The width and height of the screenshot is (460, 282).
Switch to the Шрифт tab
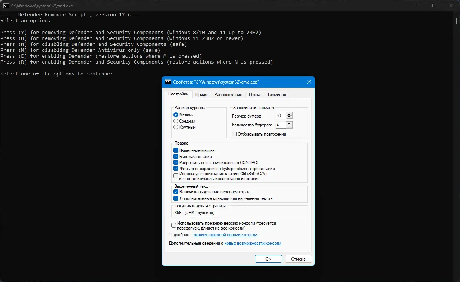click(202, 95)
